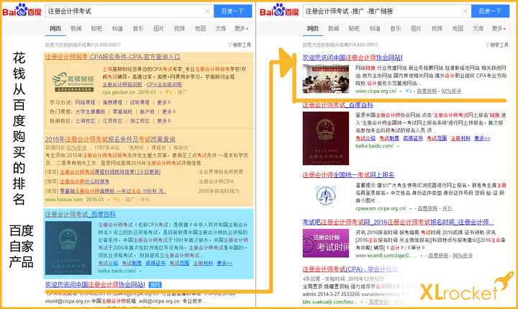
Task: Open 2016年注册会计师考试报名条件及考试改革查询 link
Action: (110, 139)
